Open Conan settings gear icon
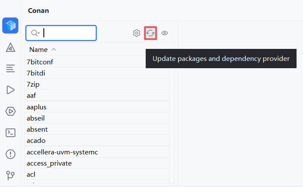 pyautogui.click(x=137, y=33)
